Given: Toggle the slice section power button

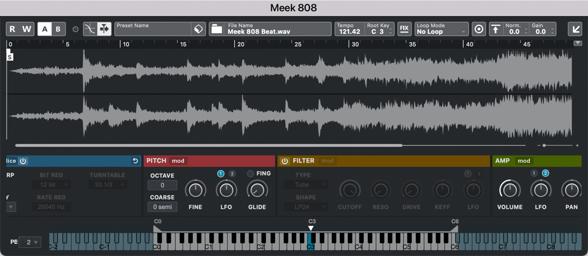Looking at the screenshot, I should point(23,161).
